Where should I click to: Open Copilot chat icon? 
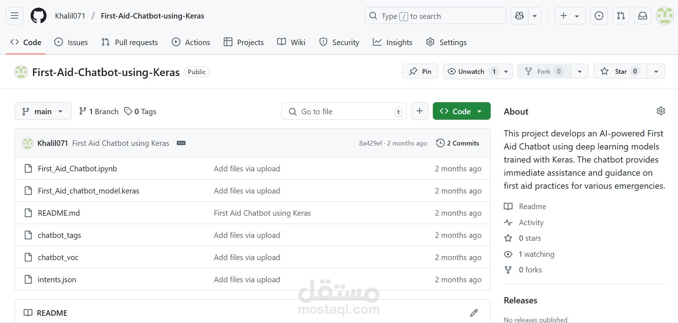pyautogui.click(x=519, y=16)
